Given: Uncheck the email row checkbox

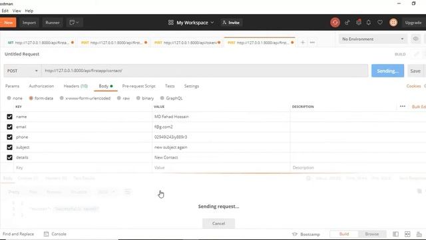Looking at the screenshot, I should [9, 127].
